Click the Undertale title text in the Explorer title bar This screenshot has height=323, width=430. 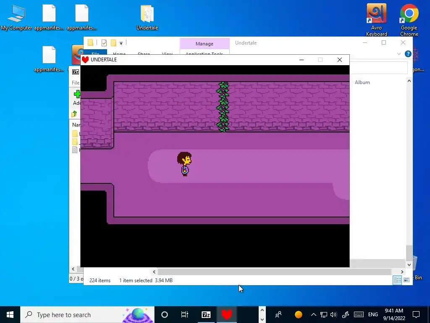(246, 43)
